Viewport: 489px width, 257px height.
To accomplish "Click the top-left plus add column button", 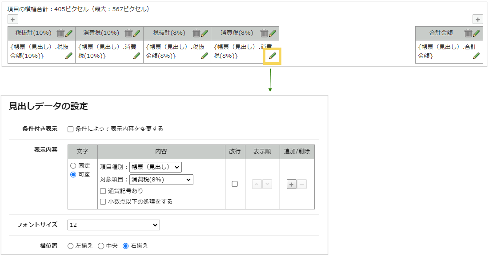I will tap(13, 20).
